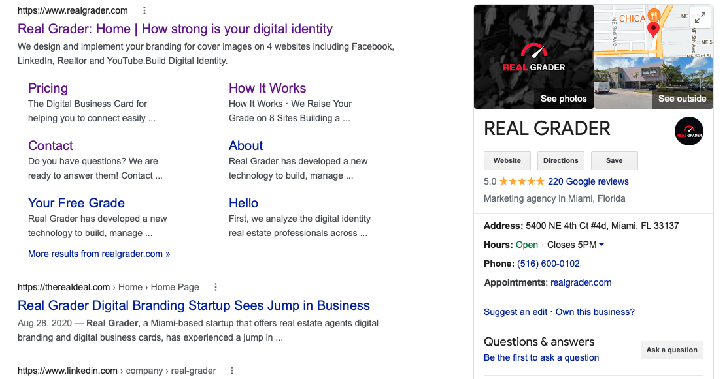Screen dimensions: 727x379
Task: Open the Home Page breadcrumb on therealdeal.com result
Action: [175, 286]
